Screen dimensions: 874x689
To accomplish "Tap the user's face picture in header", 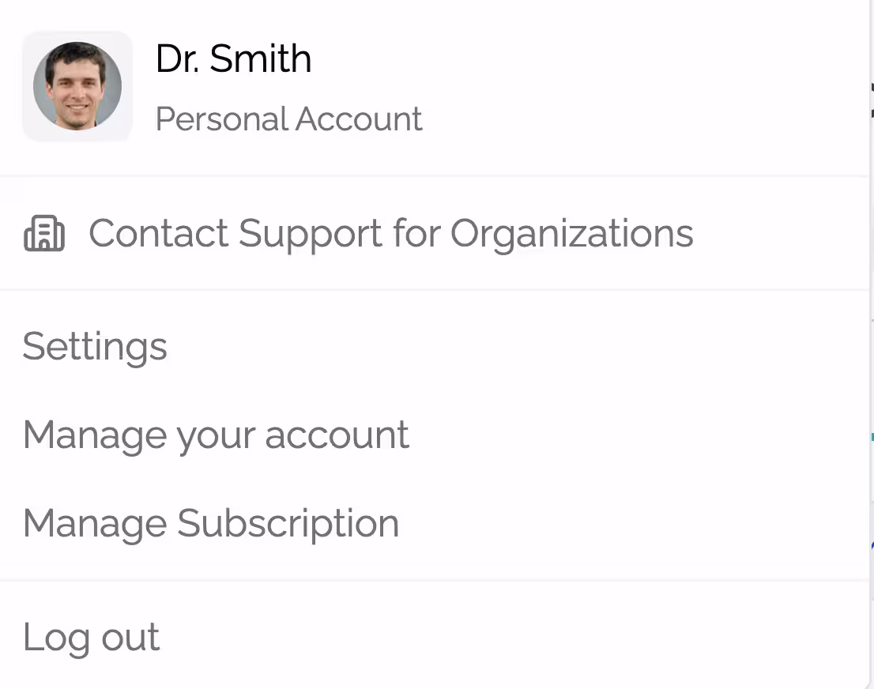I will (x=77, y=86).
